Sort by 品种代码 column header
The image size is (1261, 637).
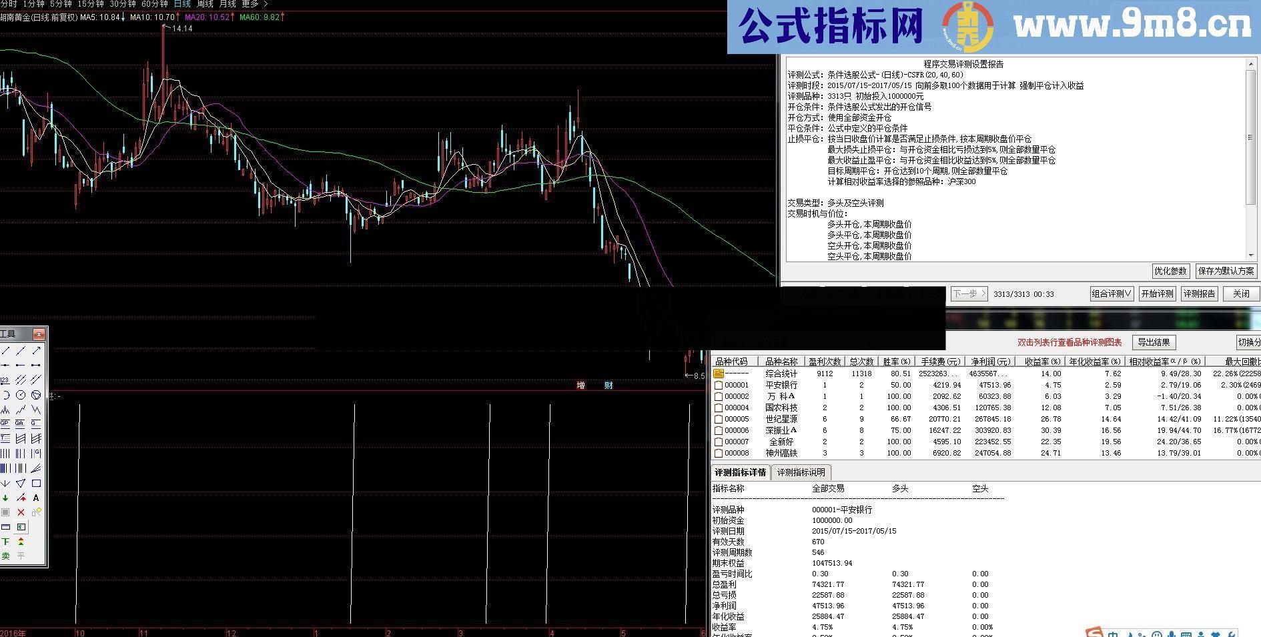(735, 362)
